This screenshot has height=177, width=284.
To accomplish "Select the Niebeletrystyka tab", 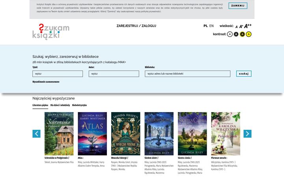I will click(79, 105).
